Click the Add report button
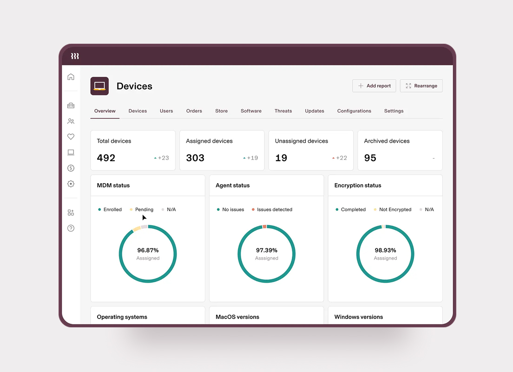 click(374, 86)
